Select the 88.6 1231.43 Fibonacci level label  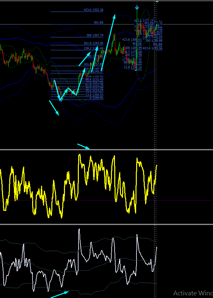(94, 79)
